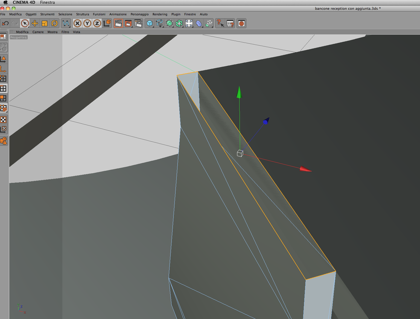Toggle X axis lock

(x=77, y=23)
